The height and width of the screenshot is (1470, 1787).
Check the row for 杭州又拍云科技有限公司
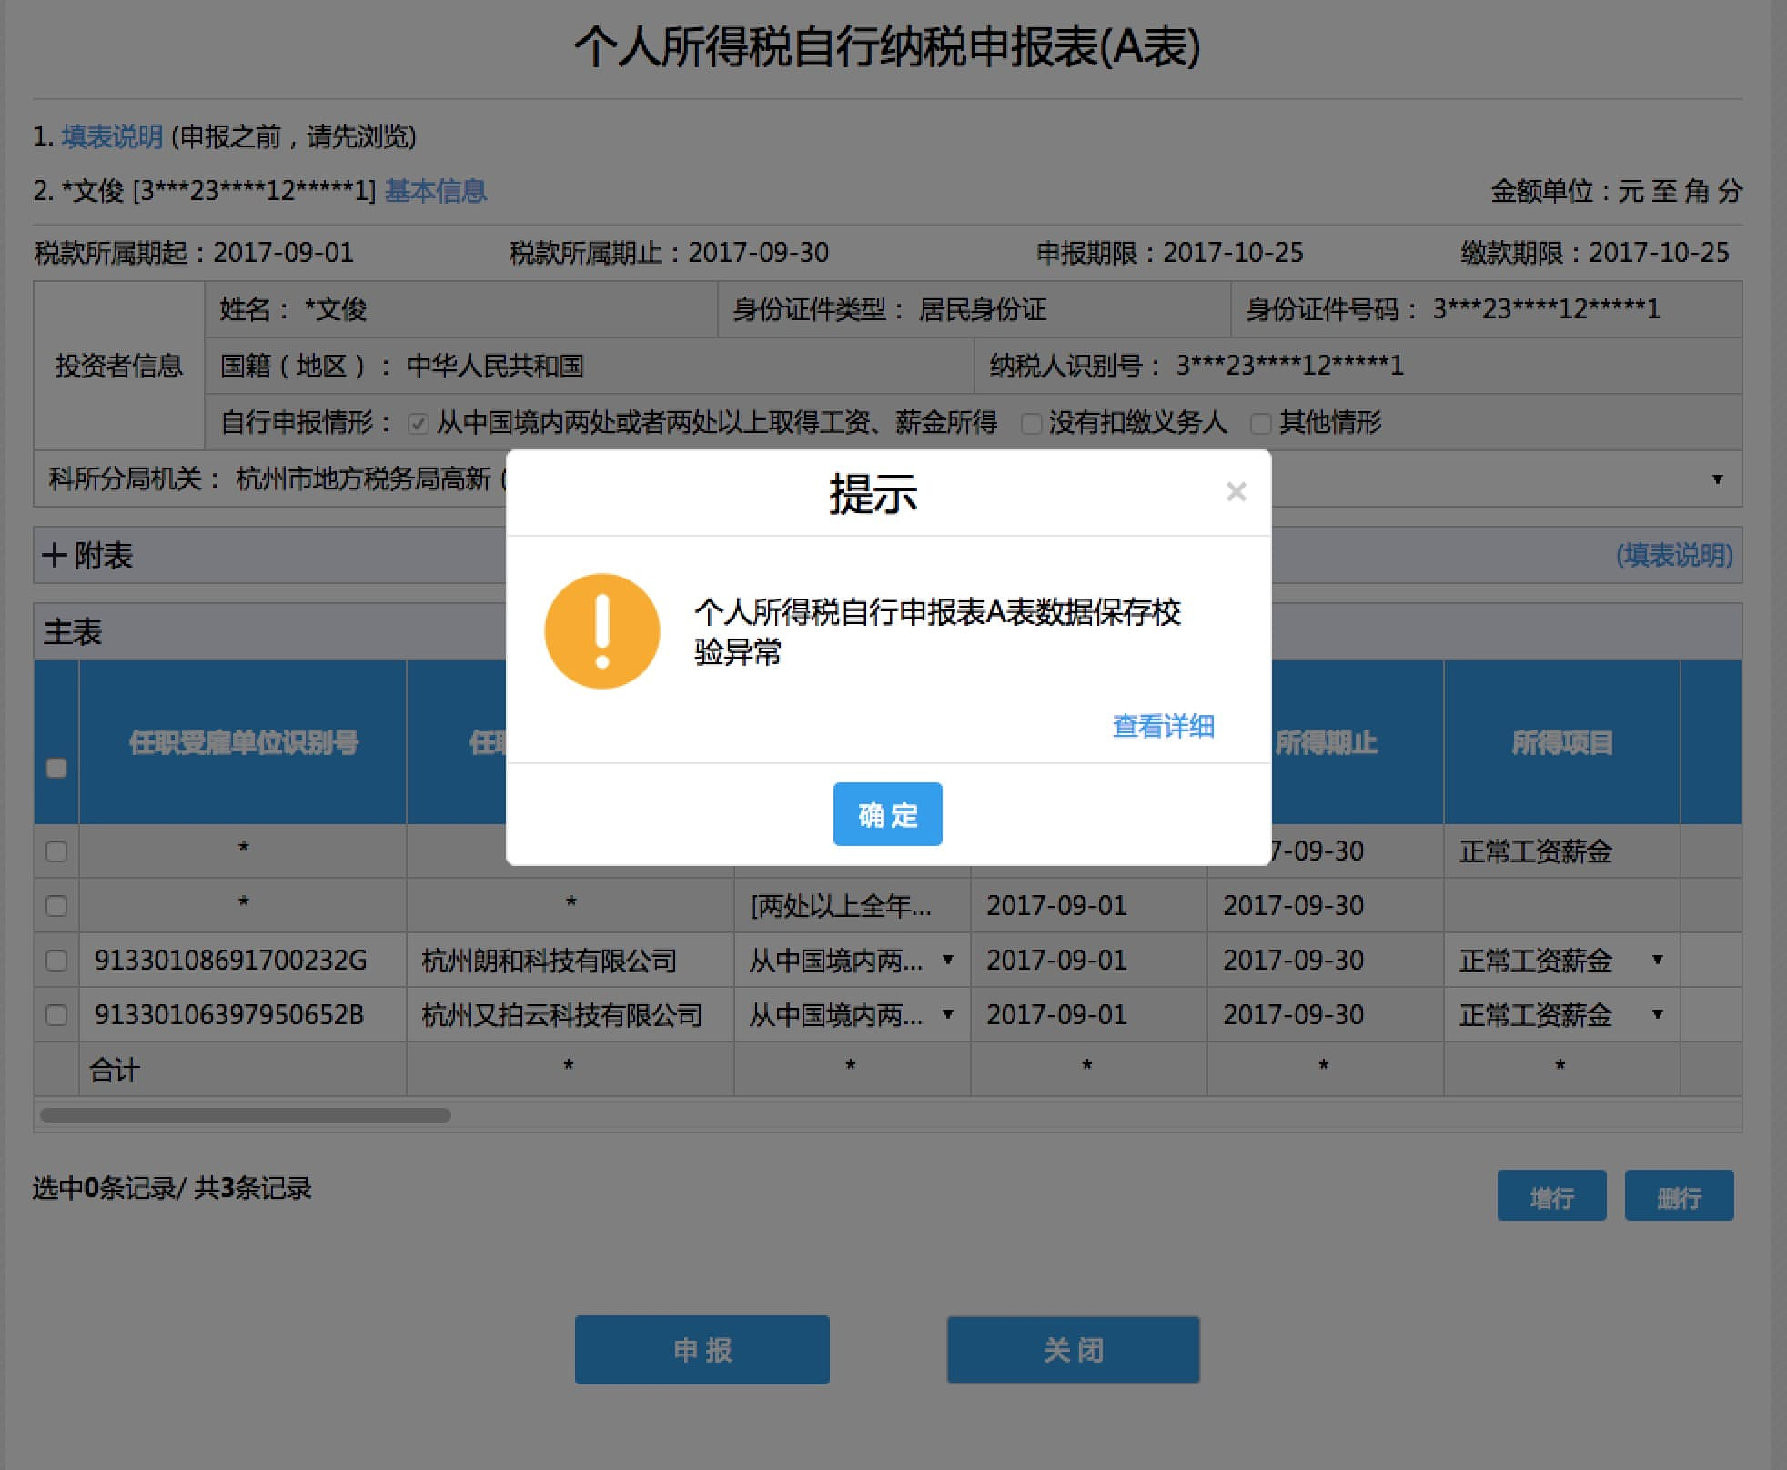pyautogui.click(x=56, y=1015)
